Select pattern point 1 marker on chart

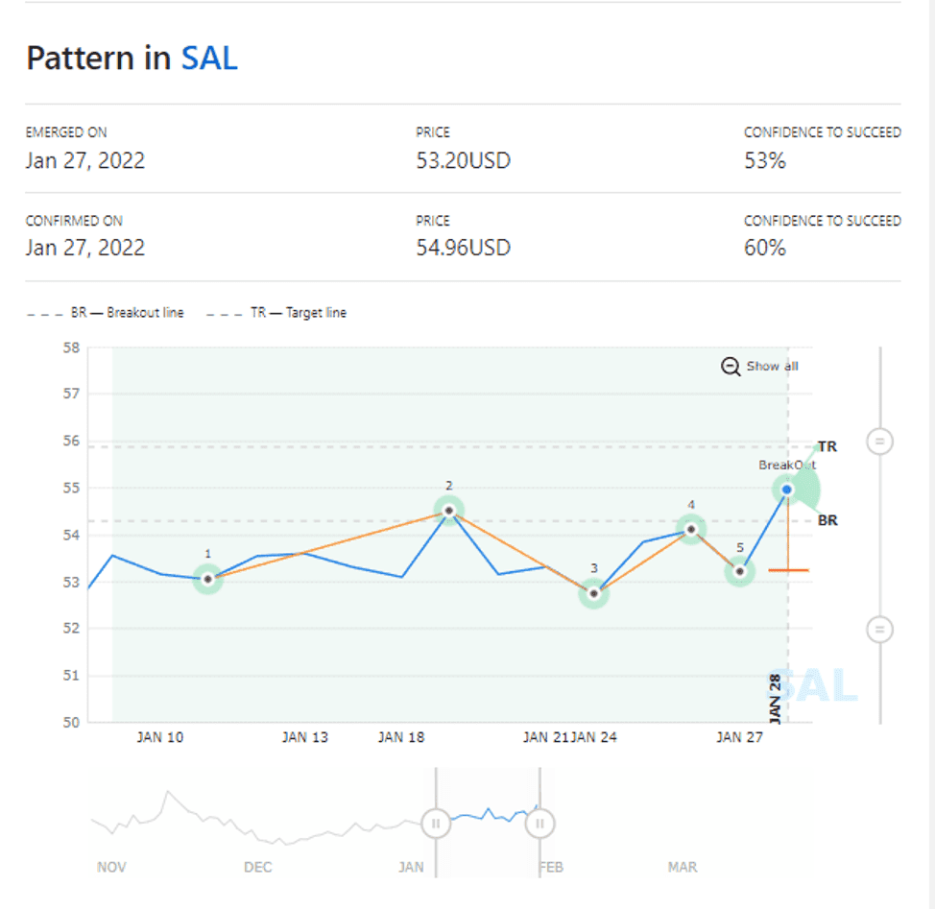tap(207, 579)
